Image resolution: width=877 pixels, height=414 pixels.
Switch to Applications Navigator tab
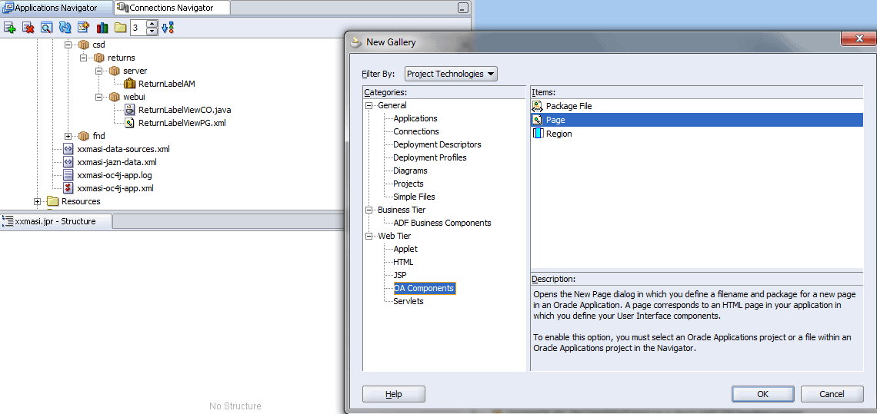tap(56, 8)
